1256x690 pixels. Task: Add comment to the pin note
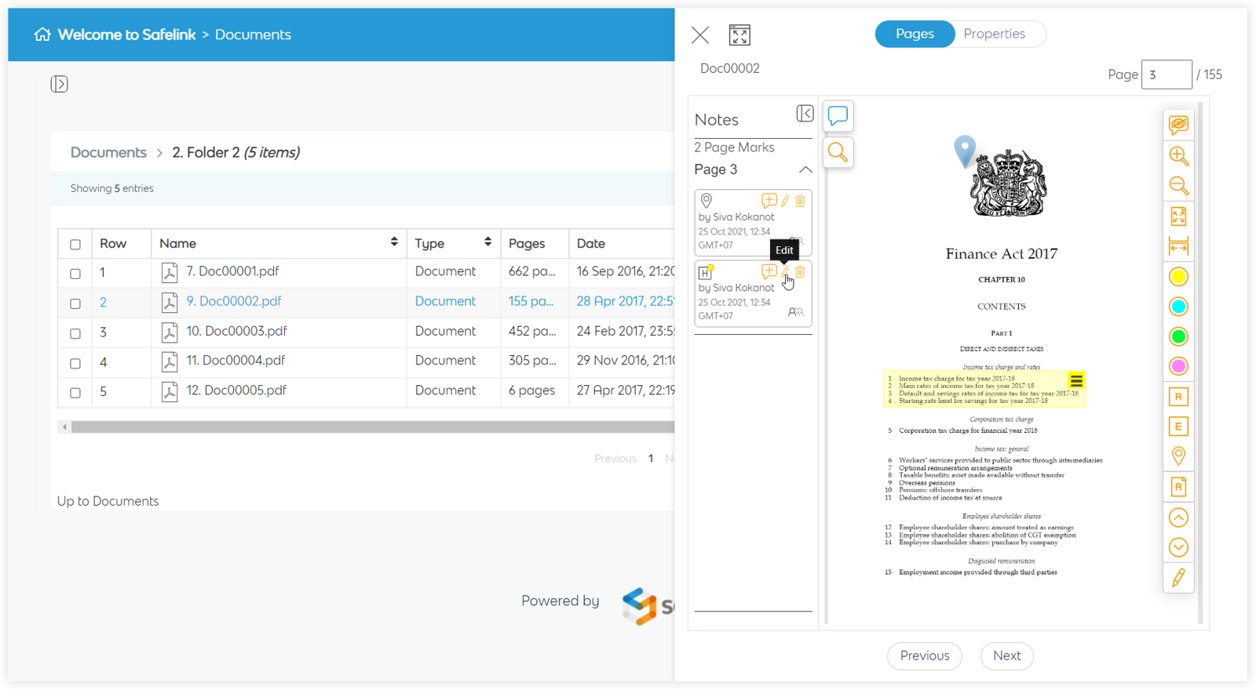coord(769,201)
